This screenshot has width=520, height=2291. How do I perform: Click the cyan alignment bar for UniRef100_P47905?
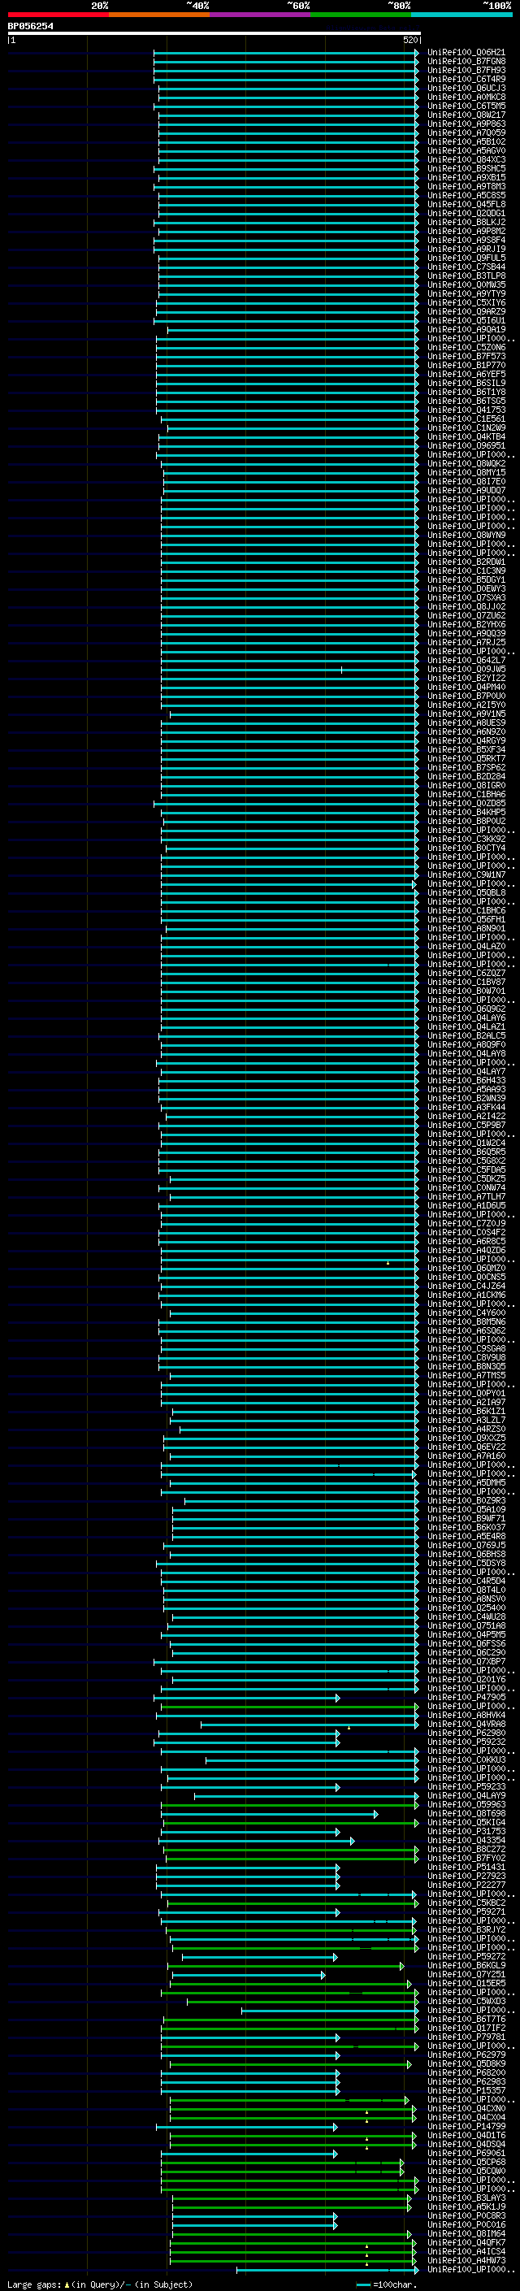(x=247, y=1697)
